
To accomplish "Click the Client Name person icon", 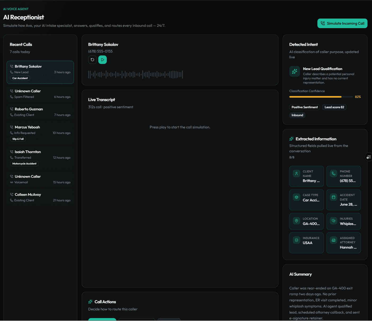I will coord(296,173).
